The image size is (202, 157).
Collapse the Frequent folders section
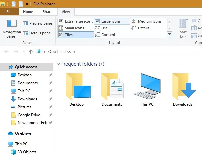[58, 64]
